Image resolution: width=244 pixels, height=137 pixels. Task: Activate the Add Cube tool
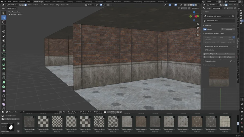[x=4, y=55]
